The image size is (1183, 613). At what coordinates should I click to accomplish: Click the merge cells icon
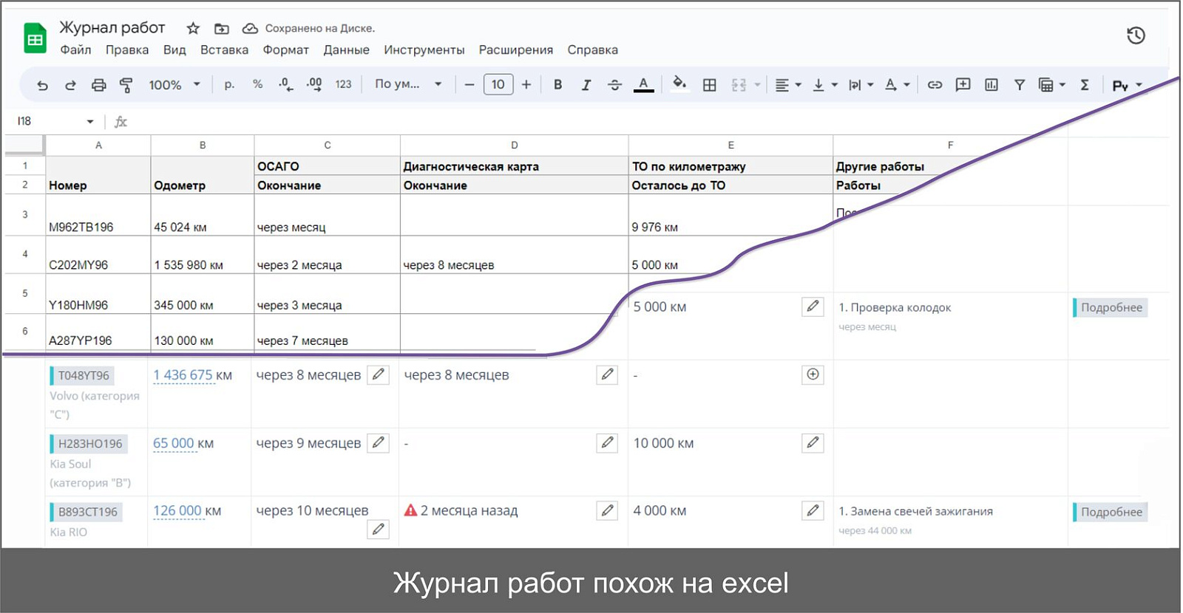pyautogui.click(x=739, y=85)
